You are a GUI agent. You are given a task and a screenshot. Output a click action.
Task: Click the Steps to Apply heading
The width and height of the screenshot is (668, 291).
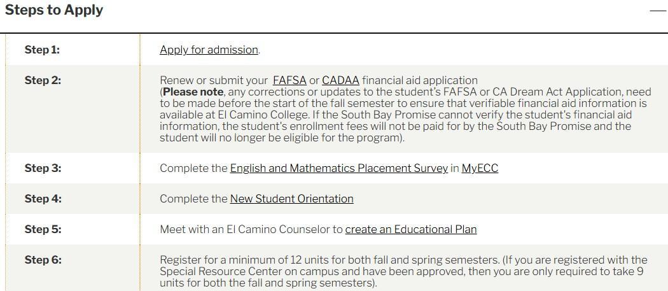click(x=54, y=10)
